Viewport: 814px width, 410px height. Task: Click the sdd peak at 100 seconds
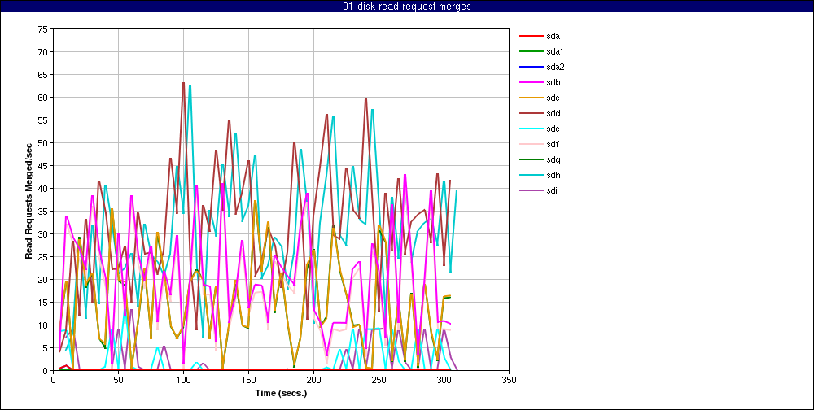click(x=183, y=83)
